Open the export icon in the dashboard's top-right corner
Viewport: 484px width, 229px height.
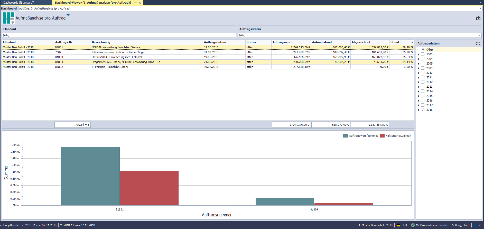(478, 18)
